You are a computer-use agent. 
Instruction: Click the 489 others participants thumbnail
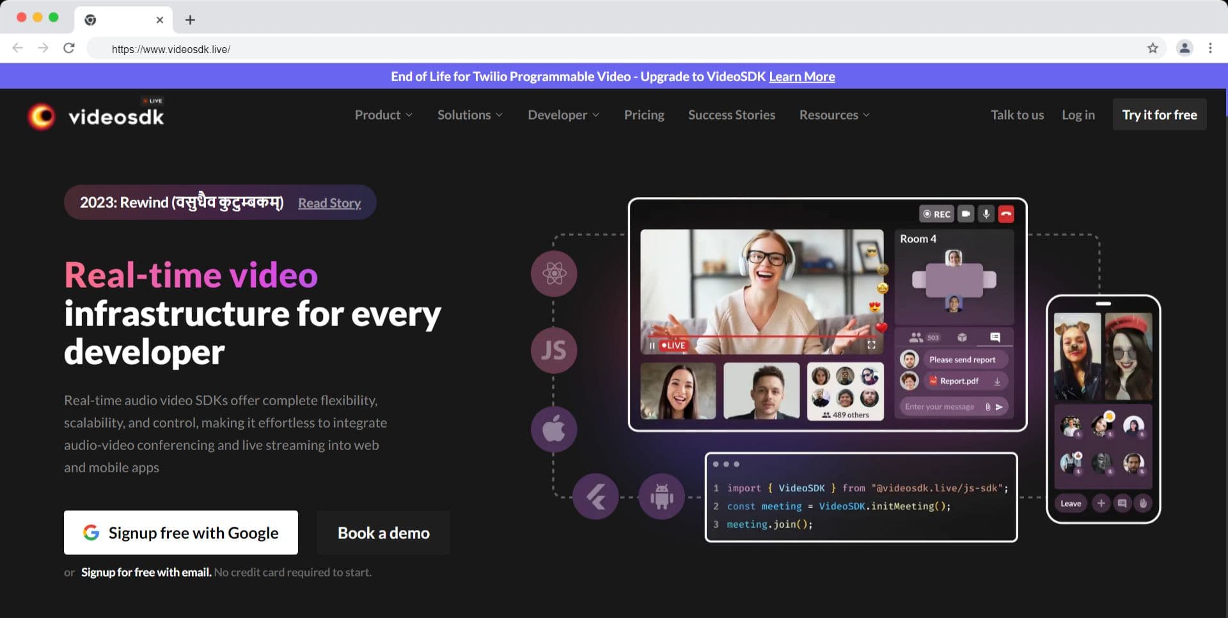pyautogui.click(x=845, y=391)
